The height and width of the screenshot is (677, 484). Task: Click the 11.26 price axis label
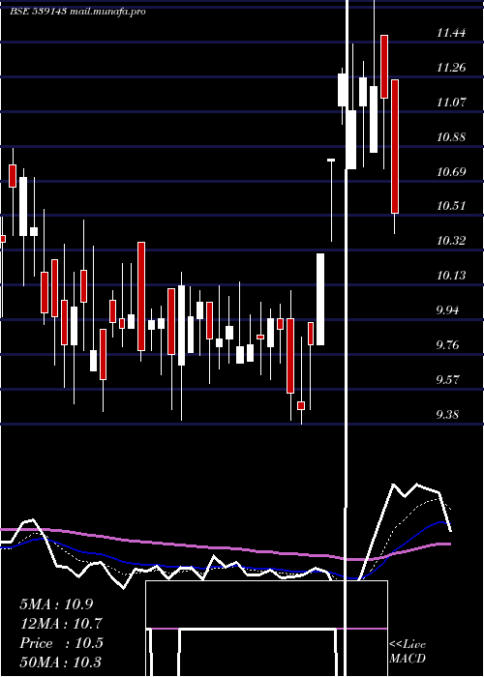pyautogui.click(x=451, y=68)
